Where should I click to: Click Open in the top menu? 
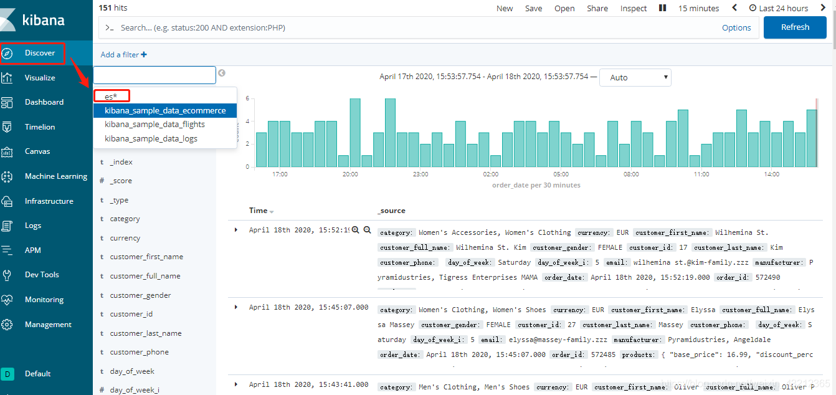point(564,8)
